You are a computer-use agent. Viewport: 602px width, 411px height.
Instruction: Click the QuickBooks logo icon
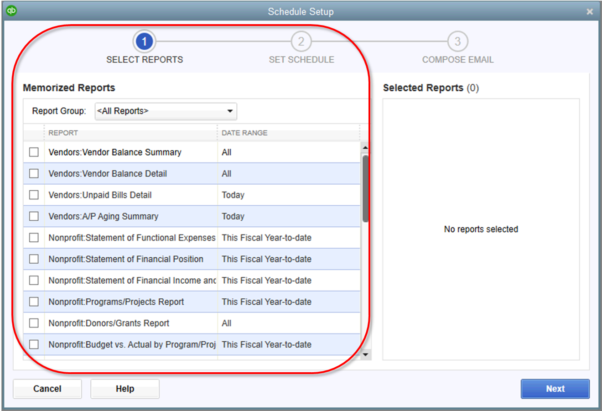coord(11,10)
